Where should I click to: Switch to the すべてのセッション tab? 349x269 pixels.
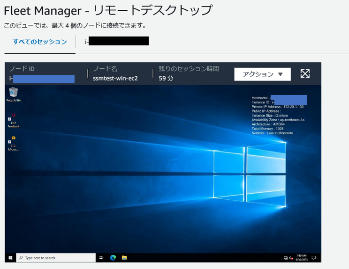40,42
